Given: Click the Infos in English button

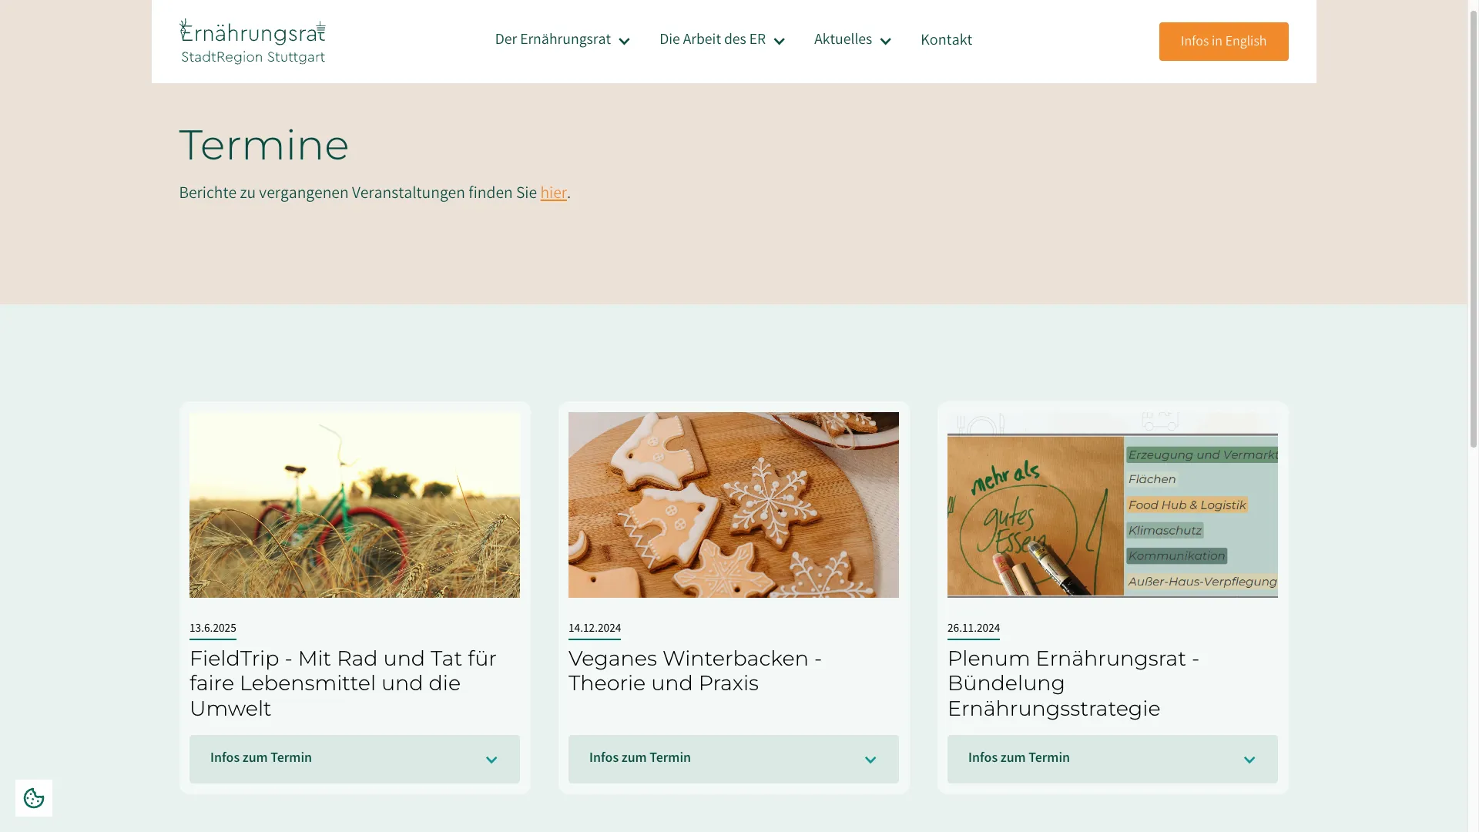Looking at the screenshot, I should click(x=1223, y=42).
